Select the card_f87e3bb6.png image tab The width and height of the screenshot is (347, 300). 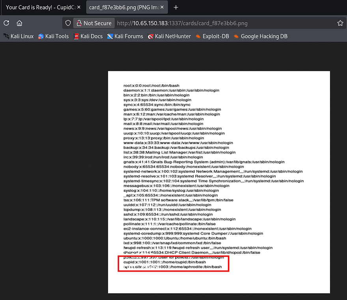click(x=122, y=7)
